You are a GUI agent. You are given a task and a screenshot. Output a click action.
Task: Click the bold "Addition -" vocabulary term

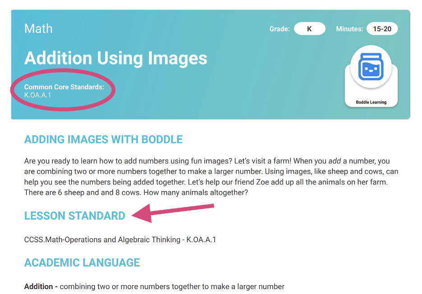point(41,287)
